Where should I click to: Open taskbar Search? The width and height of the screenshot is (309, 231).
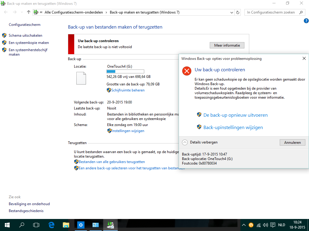pos(22,225)
